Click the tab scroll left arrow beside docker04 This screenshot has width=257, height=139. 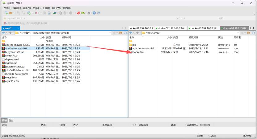(x=251, y=28)
